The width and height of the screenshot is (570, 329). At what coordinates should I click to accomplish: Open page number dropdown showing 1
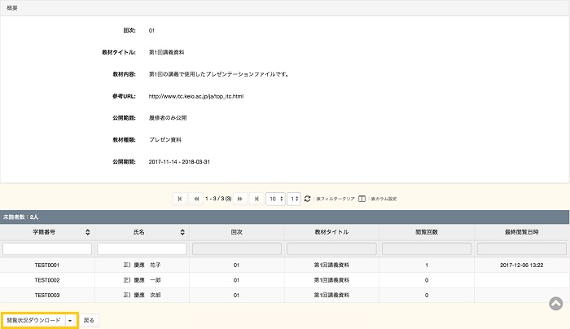294,198
